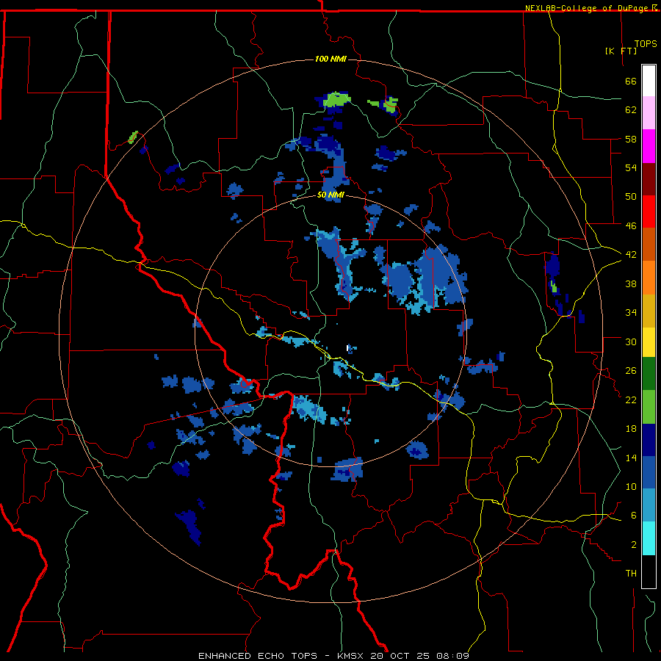This screenshot has width=661, height=661.
Task: Click the 38 legend value
Action: pos(631,283)
